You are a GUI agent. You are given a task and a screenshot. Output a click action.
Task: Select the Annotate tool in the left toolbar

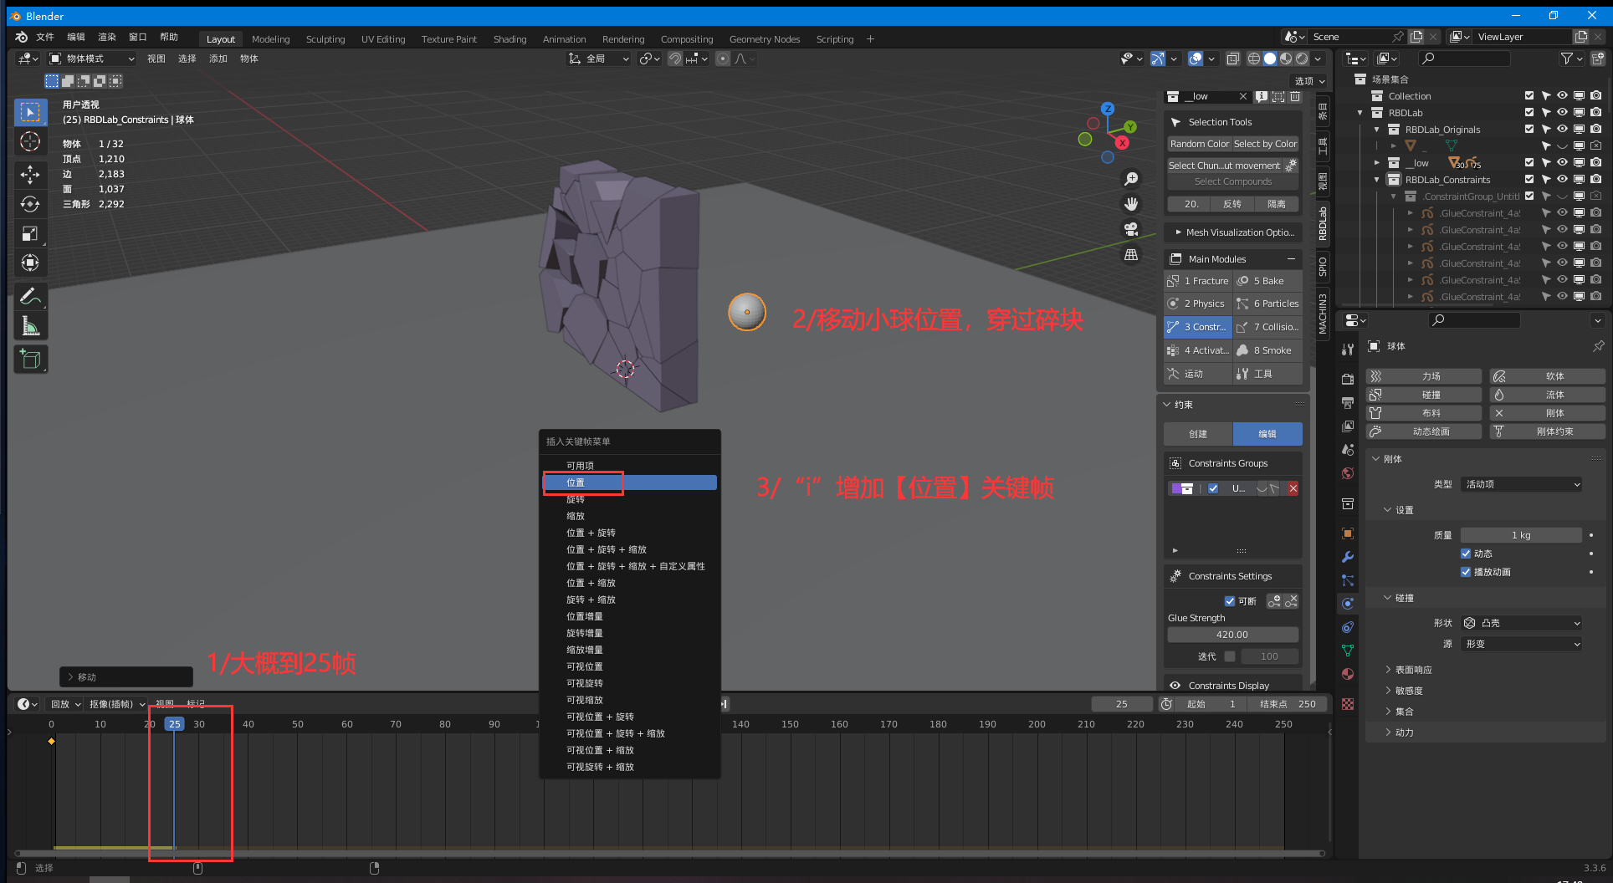(31, 295)
